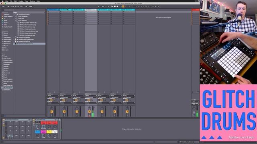
Task: Click Add Folder in Places
Action: [7, 90]
